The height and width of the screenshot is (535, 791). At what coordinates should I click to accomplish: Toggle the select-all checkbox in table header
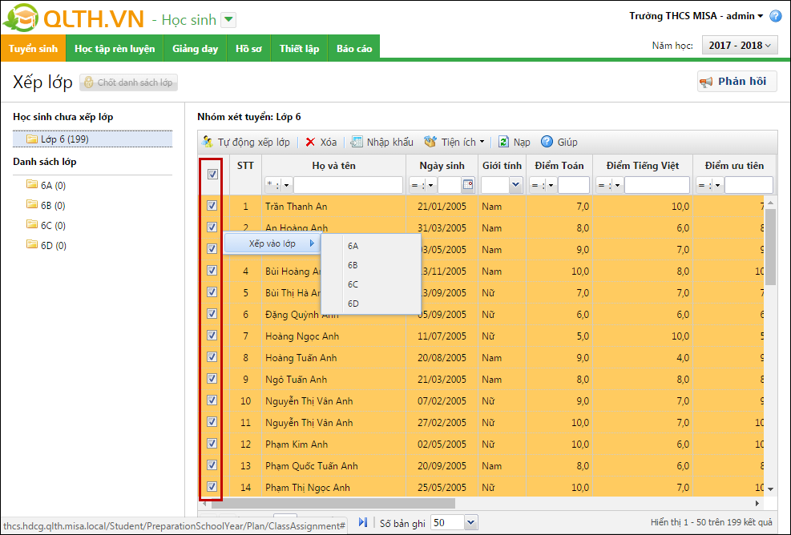[212, 175]
